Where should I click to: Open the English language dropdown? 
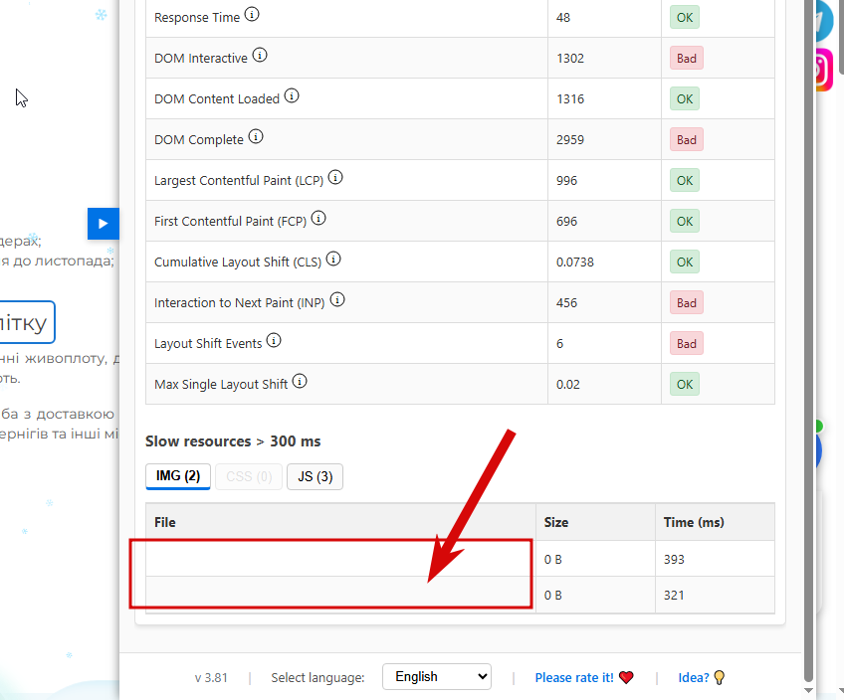(x=437, y=676)
